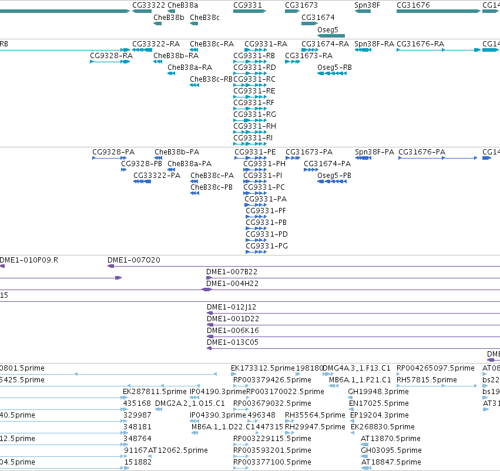The height and width of the screenshot is (471, 500).
Task: Click transcript CheB38b-RA
Action: click(176, 56)
